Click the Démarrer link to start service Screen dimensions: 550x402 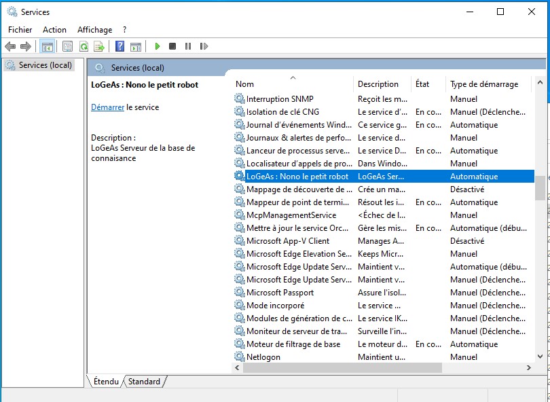click(107, 107)
